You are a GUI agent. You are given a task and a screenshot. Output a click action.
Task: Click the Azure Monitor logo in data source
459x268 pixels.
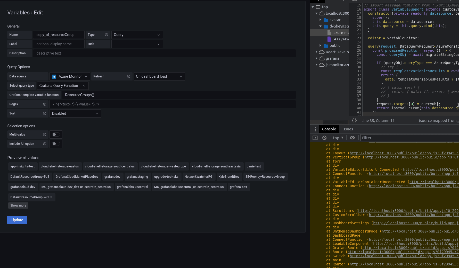point(54,76)
